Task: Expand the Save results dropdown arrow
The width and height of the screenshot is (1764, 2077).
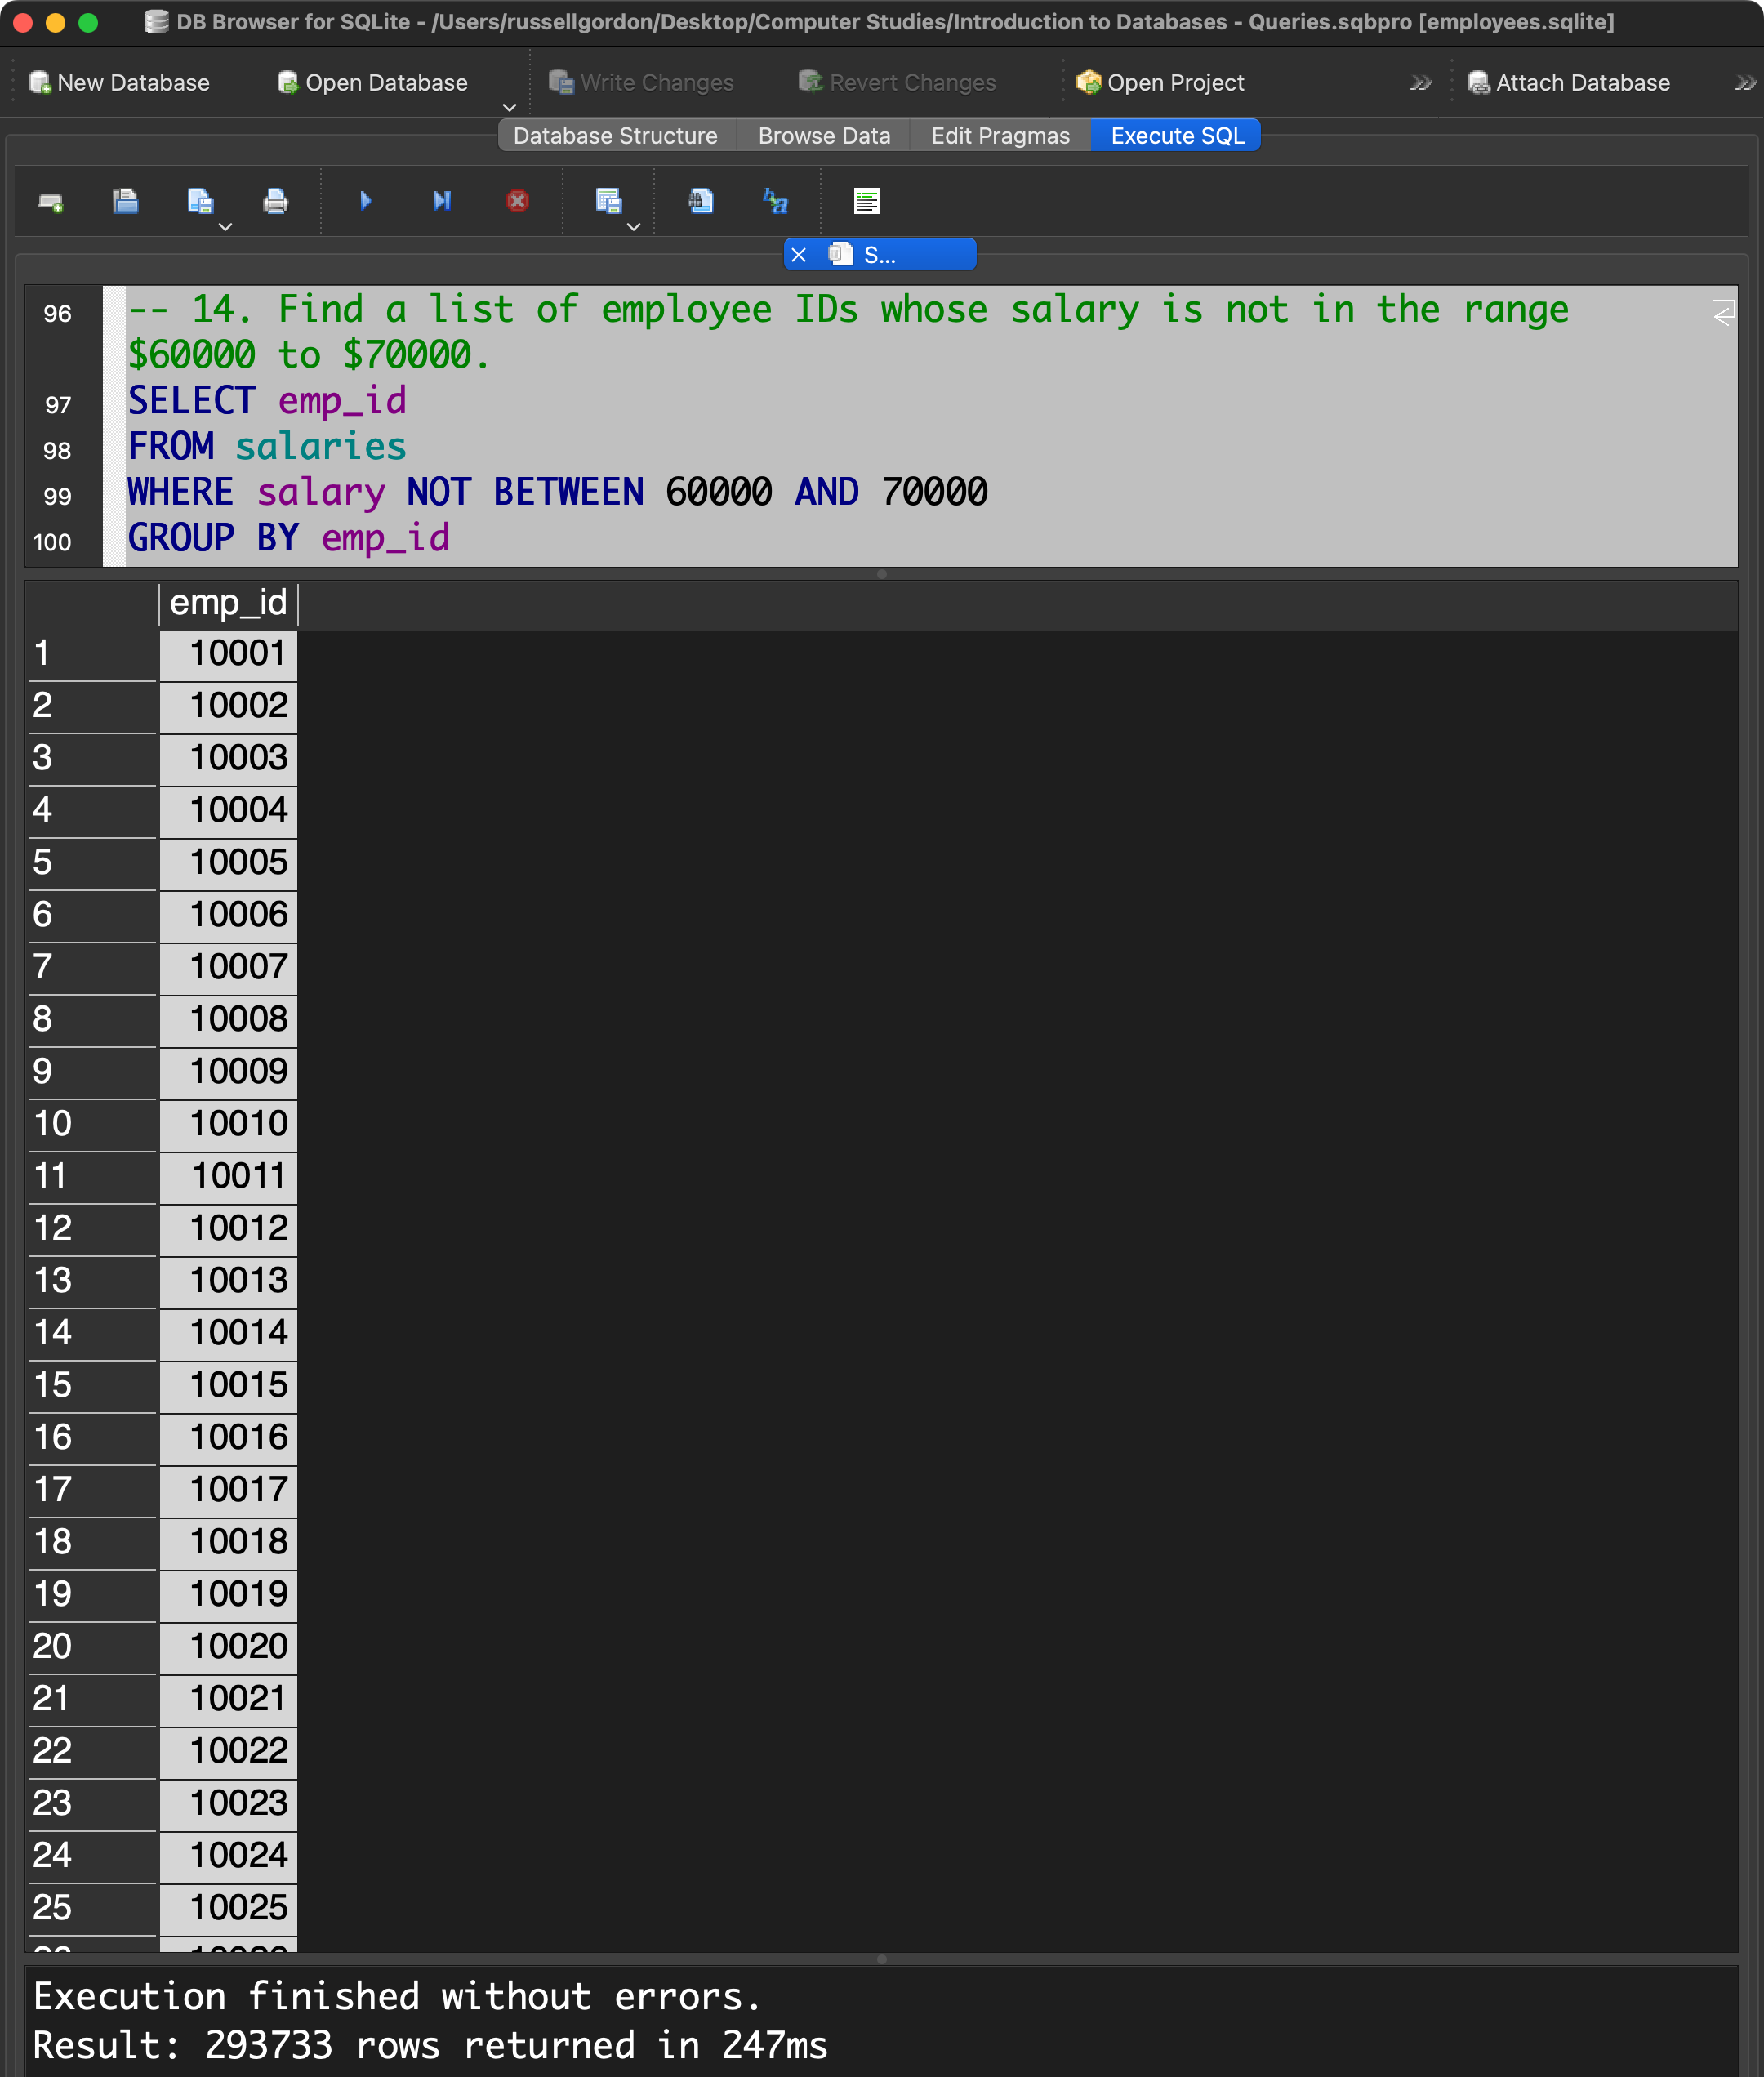Action: pos(633,227)
